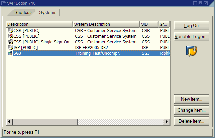Close the SAP Logon 710 window
The image size is (215, 138).
pyautogui.click(x=206, y=3)
